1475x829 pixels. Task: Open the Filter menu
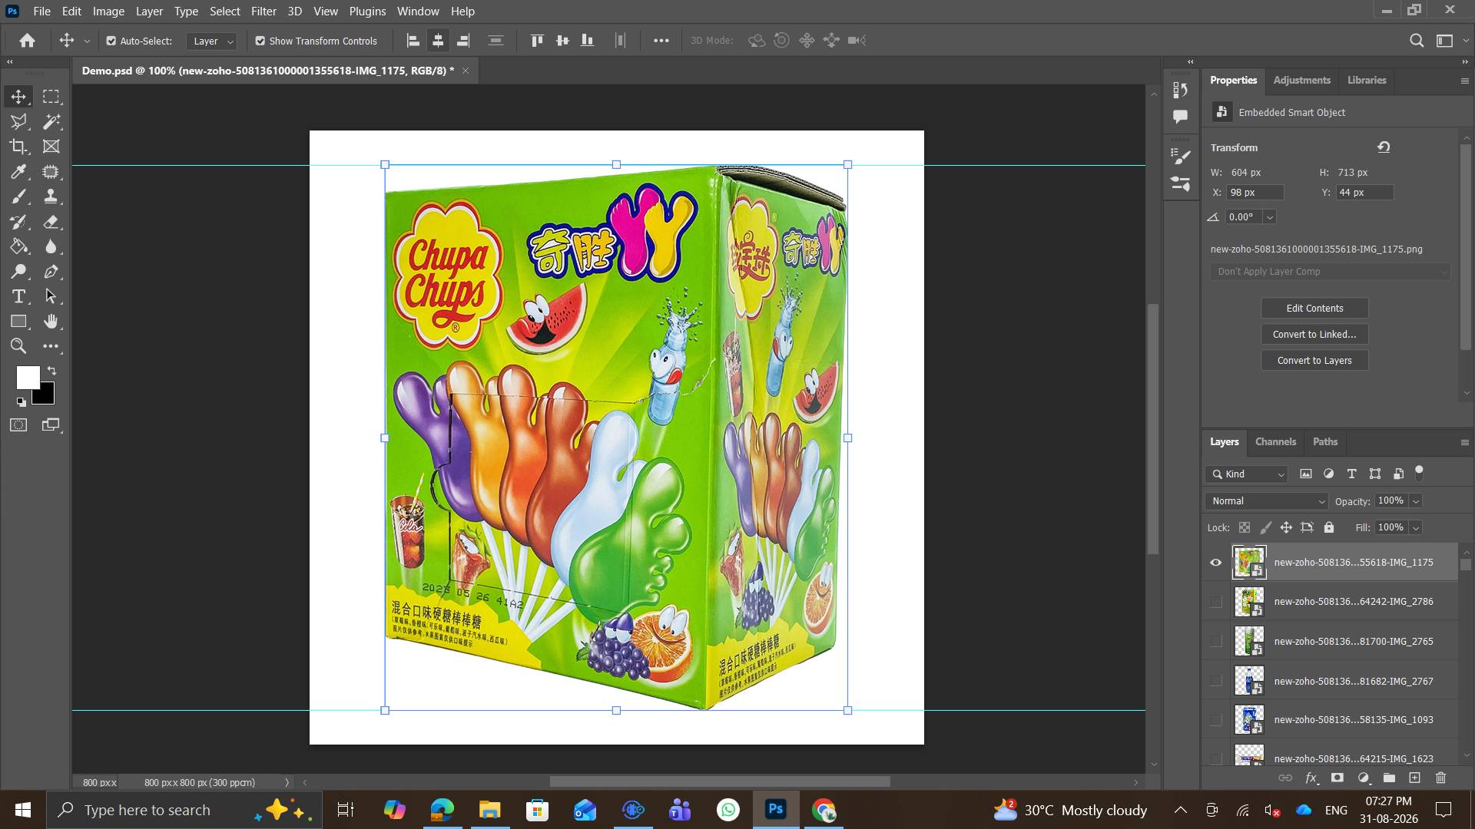pyautogui.click(x=264, y=12)
